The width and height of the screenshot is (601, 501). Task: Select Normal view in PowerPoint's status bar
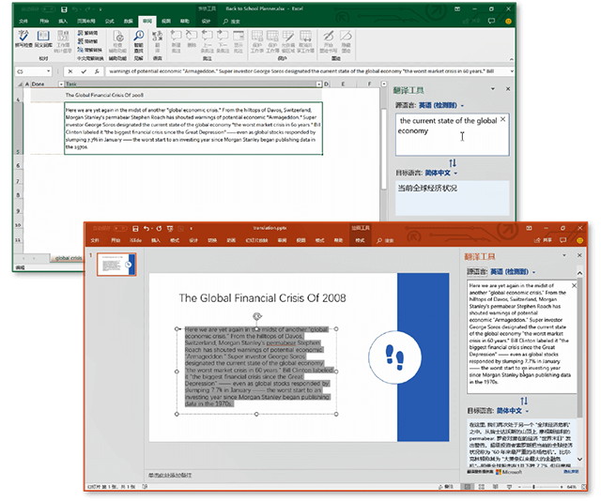tap(467, 486)
